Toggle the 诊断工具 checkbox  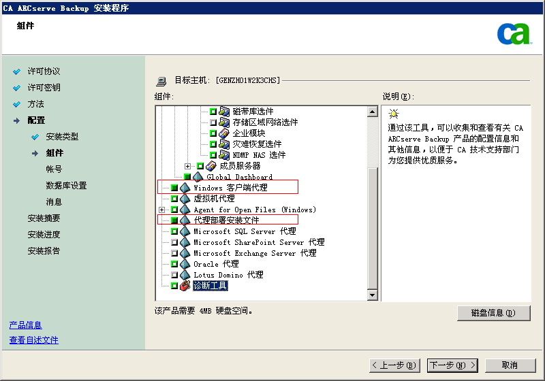[174, 286]
